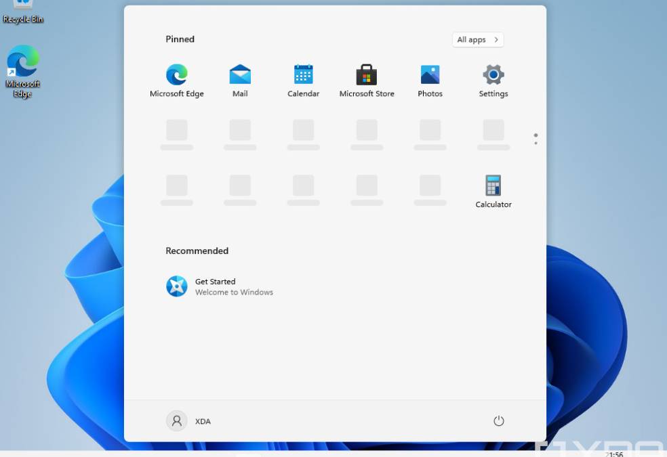Click the Recommended section heading
This screenshot has width=667, height=457.
[197, 251]
